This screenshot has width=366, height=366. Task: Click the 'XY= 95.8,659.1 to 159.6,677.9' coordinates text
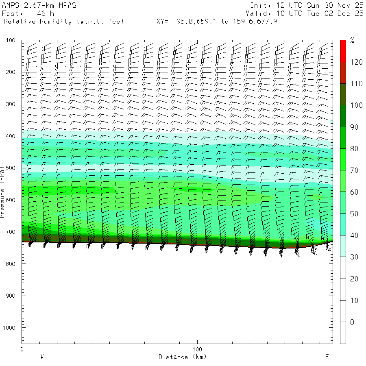tap(217, 22)
